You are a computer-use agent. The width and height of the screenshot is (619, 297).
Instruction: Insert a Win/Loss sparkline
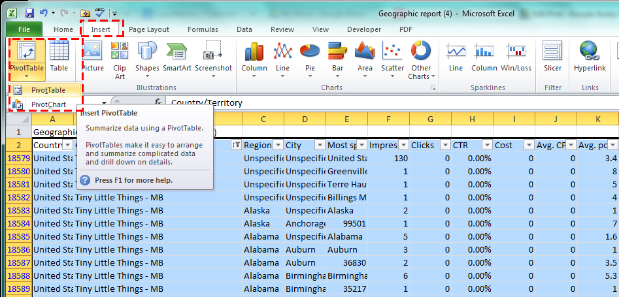(x=516, y=57)
